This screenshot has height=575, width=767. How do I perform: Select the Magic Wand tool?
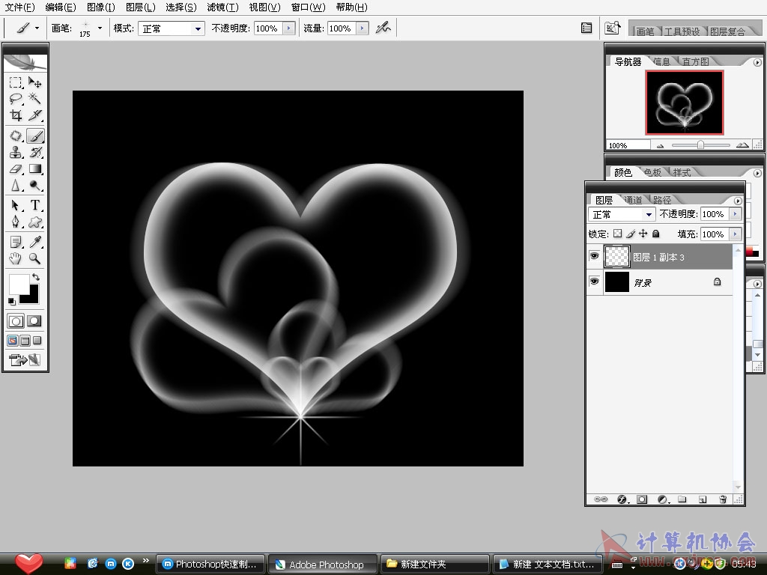tap(34, 99)
